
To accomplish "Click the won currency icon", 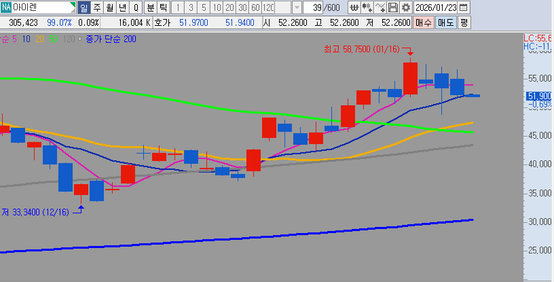I will pos(354,7).
